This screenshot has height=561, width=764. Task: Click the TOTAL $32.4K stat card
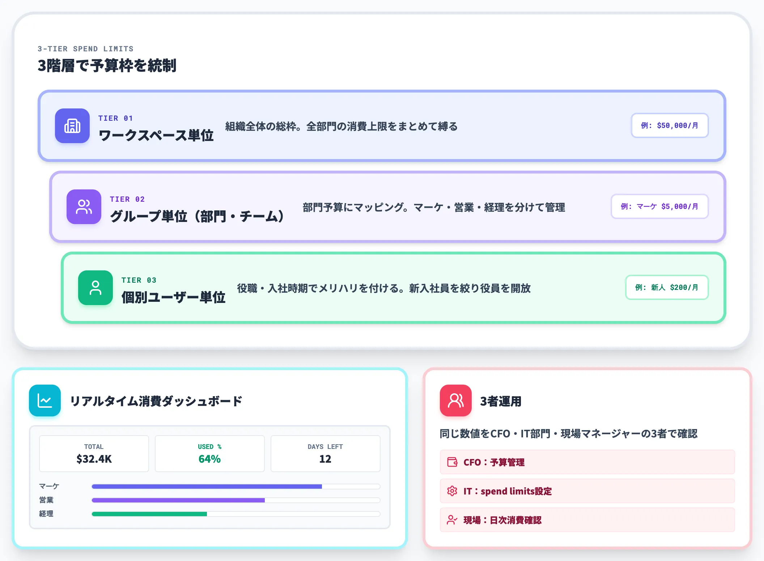94,454
